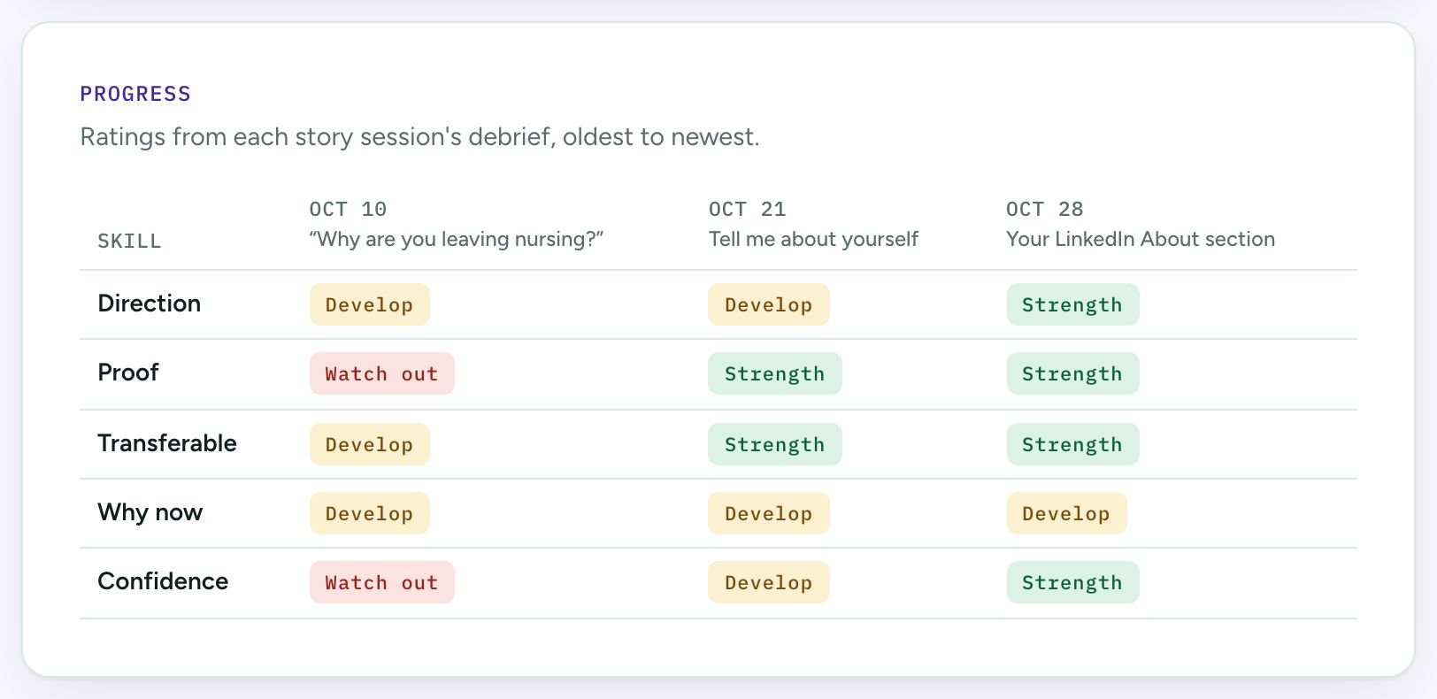1437x699 pixels.
Task: Select Direction Strength badge for Oct 28
Action: click(x=1072, y=304)
